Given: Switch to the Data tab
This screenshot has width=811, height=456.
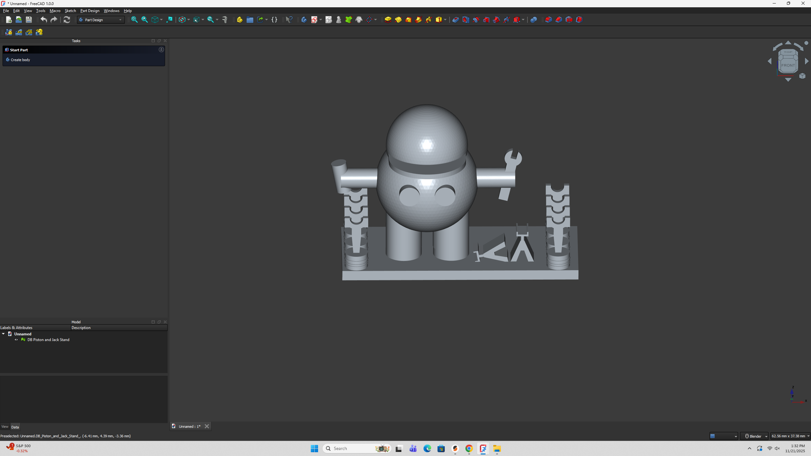Looking at the screenshot, I should [15, 427].
